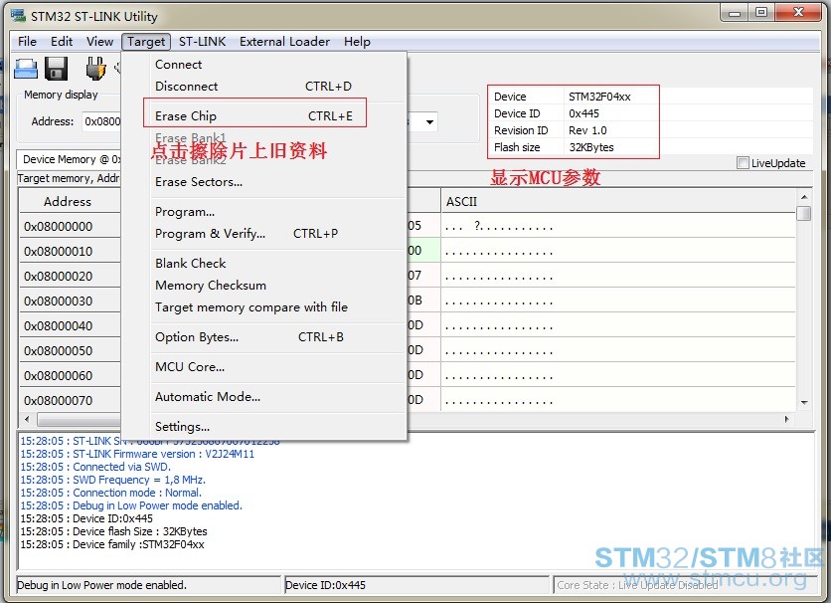Click the Save file floppy icon
831x603 pixels.
coord(57,69)
